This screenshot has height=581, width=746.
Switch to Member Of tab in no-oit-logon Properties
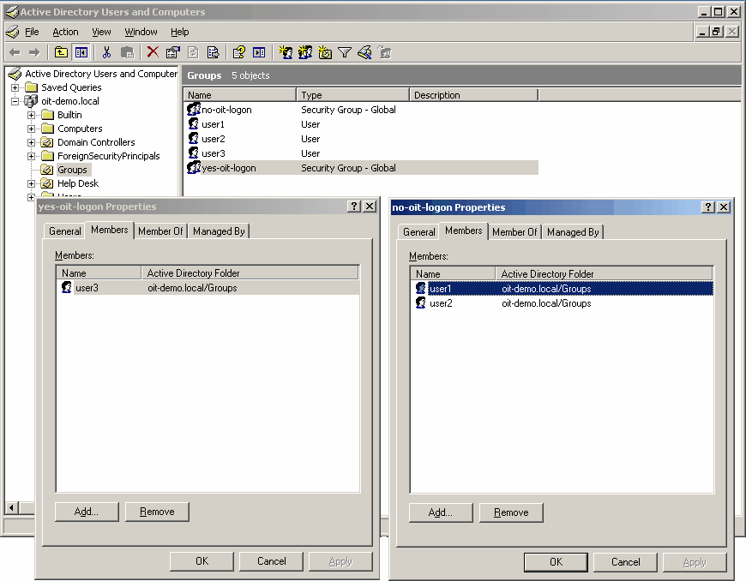514,232
